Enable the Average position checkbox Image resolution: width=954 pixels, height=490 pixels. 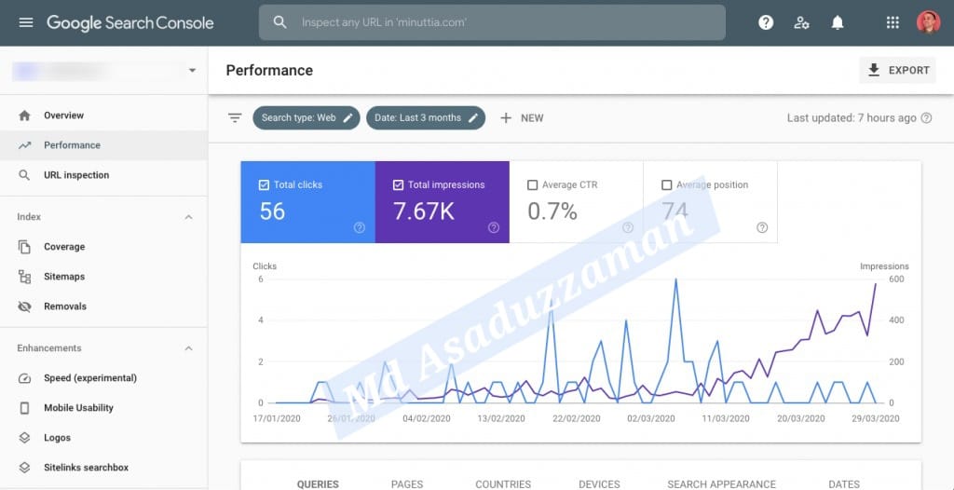click(666, 185)
